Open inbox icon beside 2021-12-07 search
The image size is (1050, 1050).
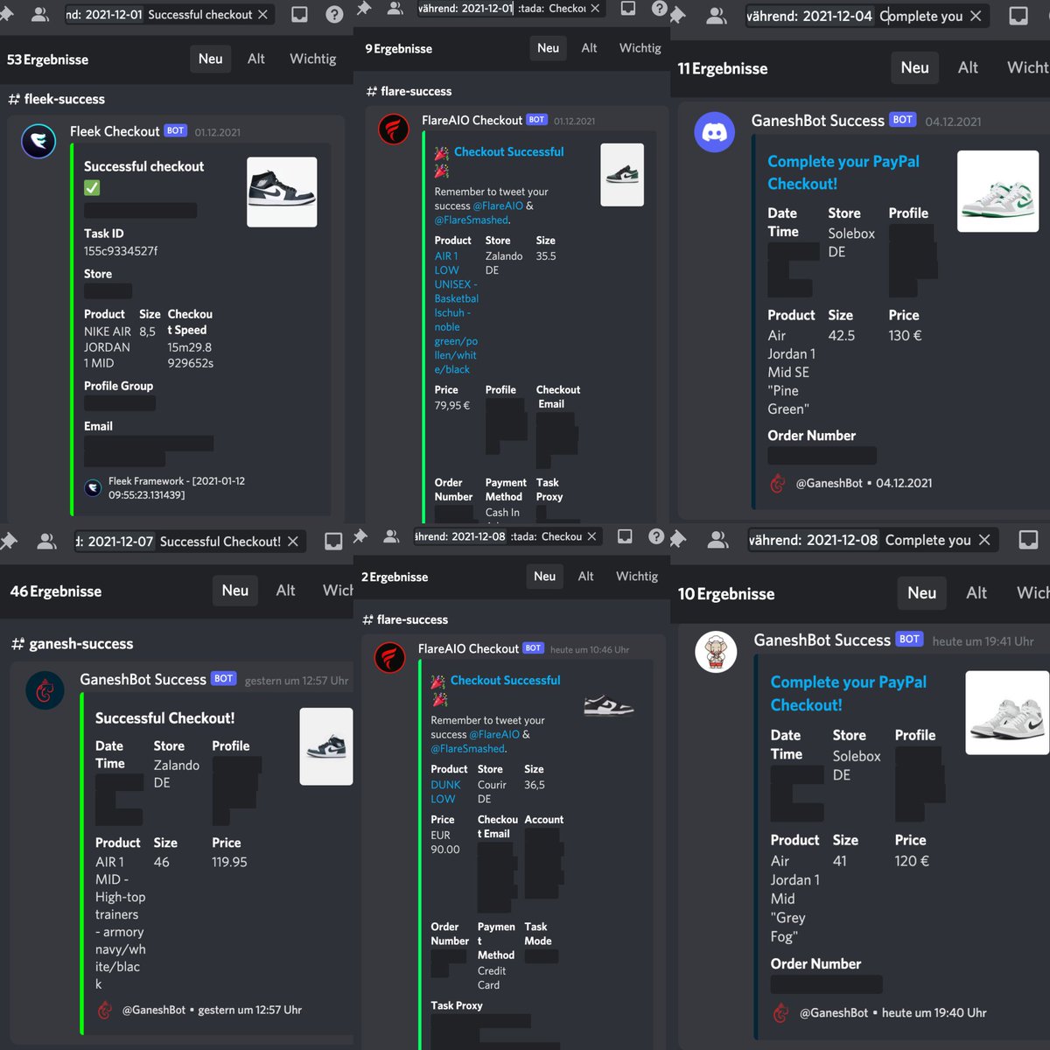pos(333,542)
